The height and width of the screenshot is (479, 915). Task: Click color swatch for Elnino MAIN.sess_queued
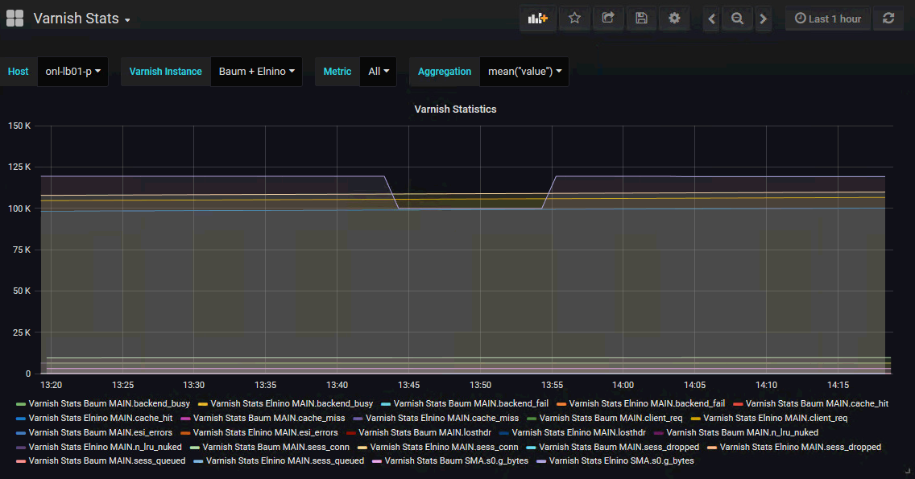[x=198, y=461]
